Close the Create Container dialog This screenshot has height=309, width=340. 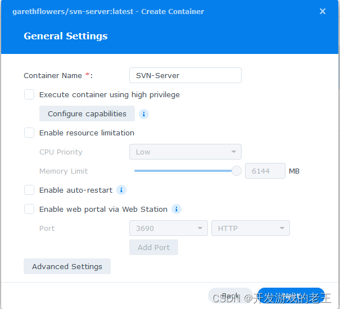pyautogui.click(x=323, y=11)
